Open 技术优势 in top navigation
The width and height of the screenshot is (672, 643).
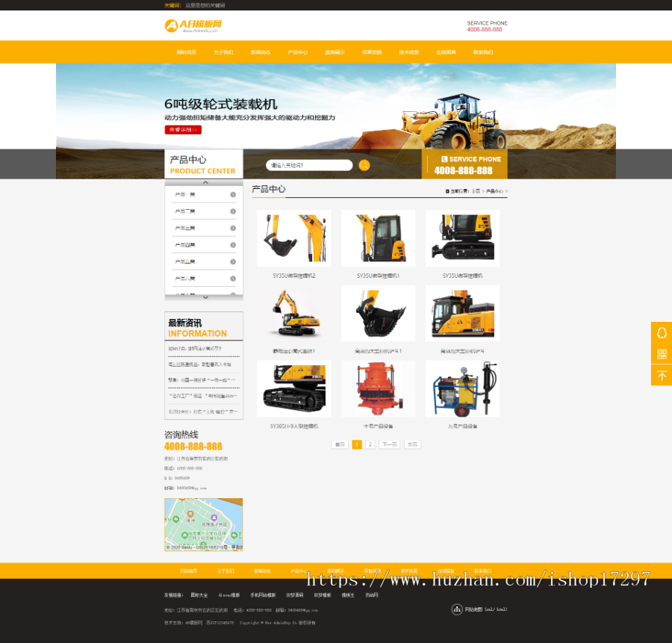tap(409, 52)
